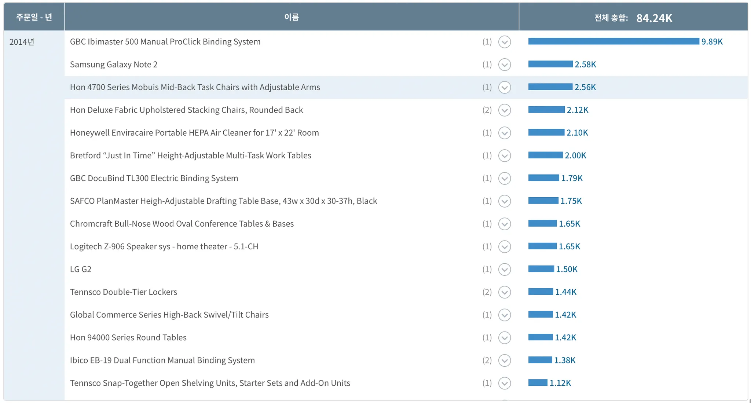Expand SAFCO PlanMaster row chevron icon
This screenshot has width=751, height=403.
(505, 201)
